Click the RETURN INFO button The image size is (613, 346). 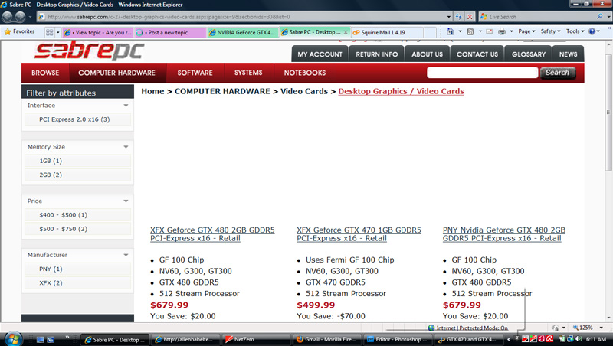tap(376, 54)
